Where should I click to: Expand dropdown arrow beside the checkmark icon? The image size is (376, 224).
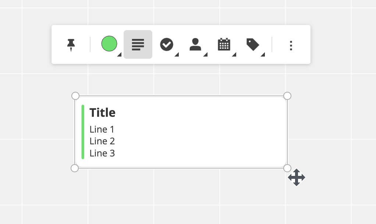point(177,55)
